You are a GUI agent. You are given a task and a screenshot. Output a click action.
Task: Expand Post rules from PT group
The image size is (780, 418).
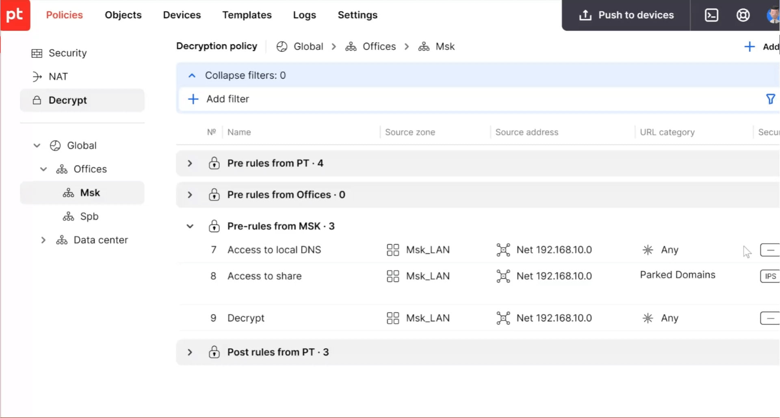[x=190, y=352]
